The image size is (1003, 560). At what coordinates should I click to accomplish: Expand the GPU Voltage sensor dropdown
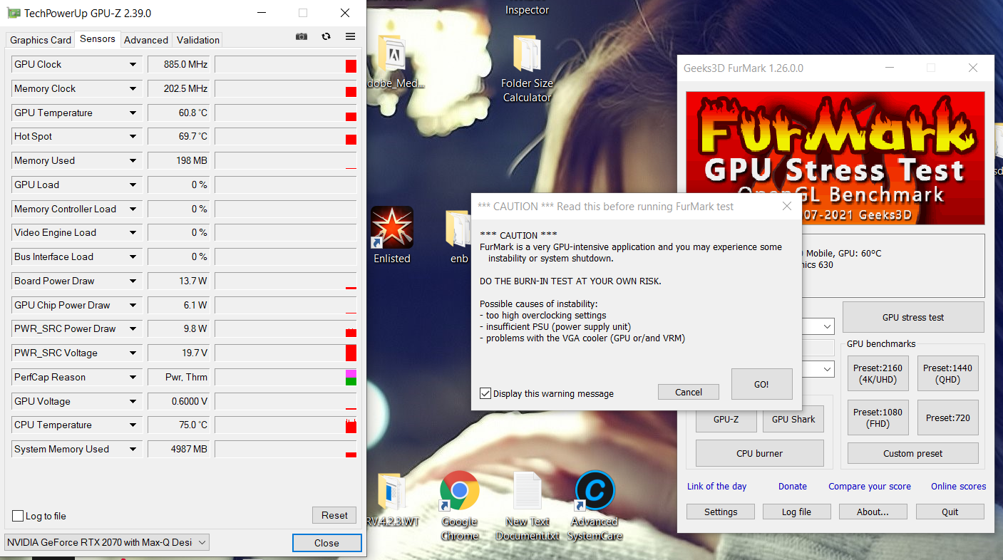click(133, 401)
